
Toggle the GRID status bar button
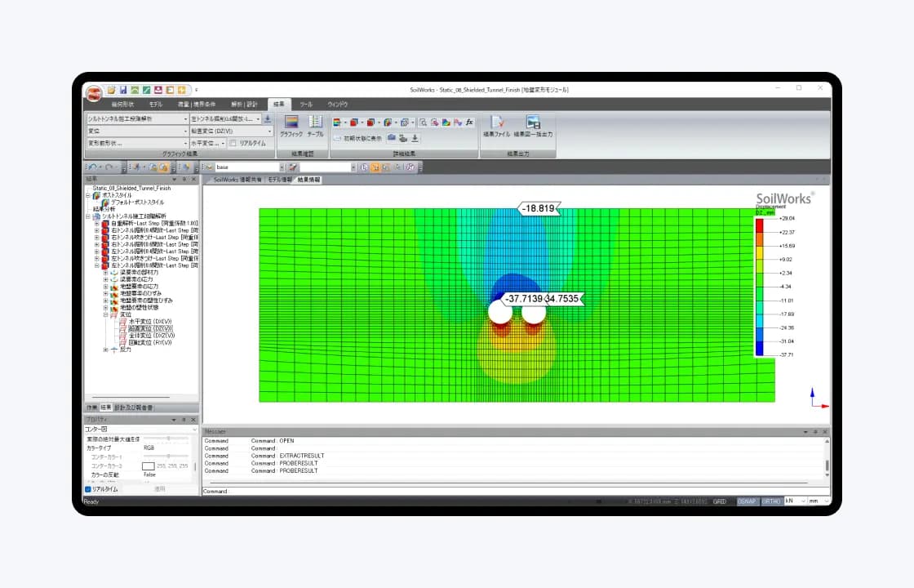pos(720,501)
